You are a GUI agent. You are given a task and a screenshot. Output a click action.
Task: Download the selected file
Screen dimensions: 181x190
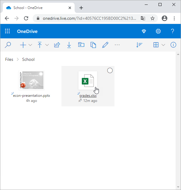[69, 45]
